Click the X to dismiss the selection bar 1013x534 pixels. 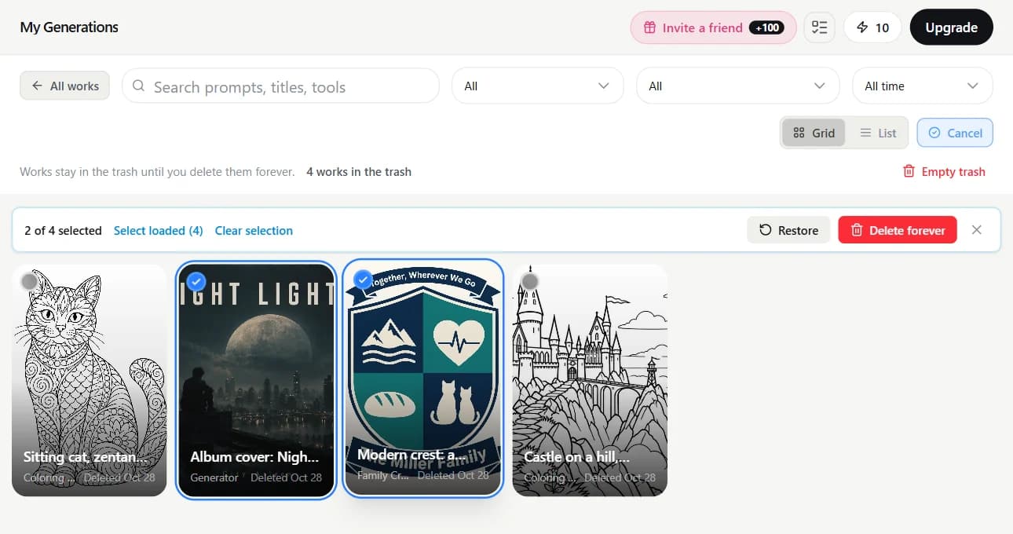(977, 230)
